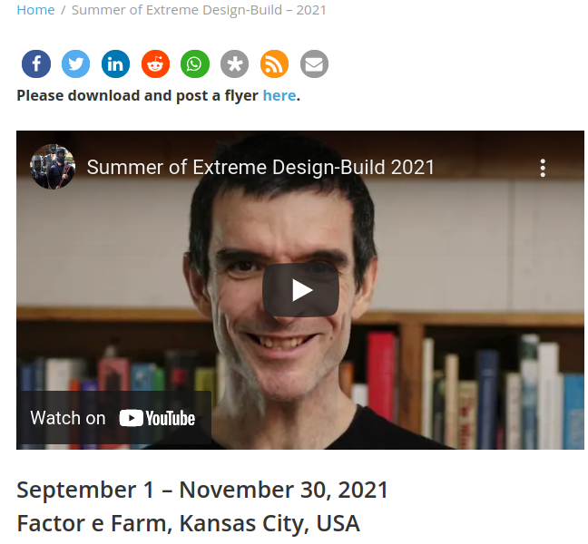Select the 'Factor e Farm, Kansas City, USA' heading
The width and height of the screenshot is (588, 544).
(188, 523)
